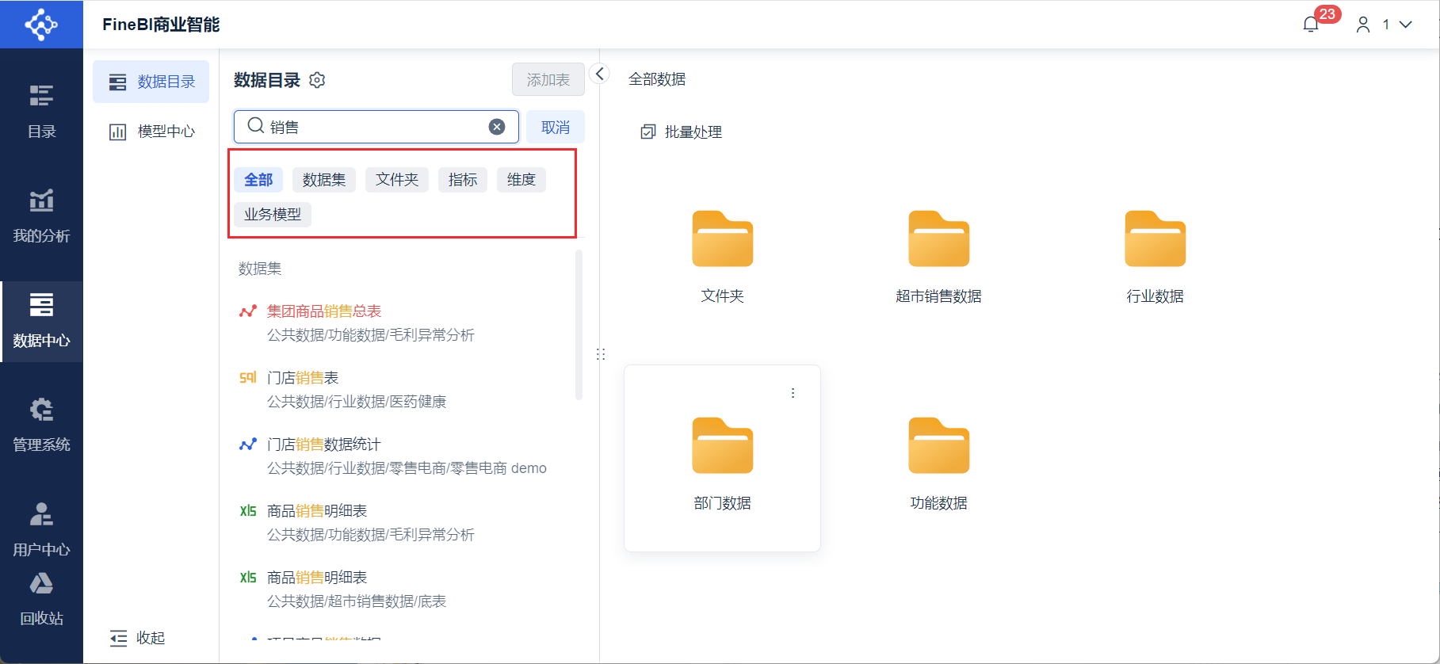Collapse the side menu with 收起

point(137,638)
